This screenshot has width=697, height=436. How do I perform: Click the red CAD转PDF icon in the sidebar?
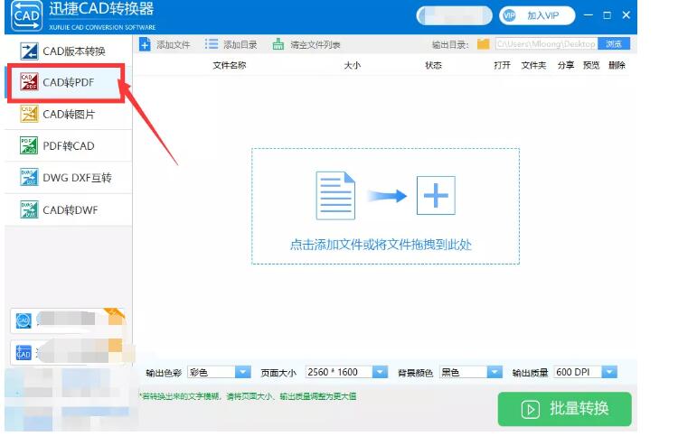[29, 82]
